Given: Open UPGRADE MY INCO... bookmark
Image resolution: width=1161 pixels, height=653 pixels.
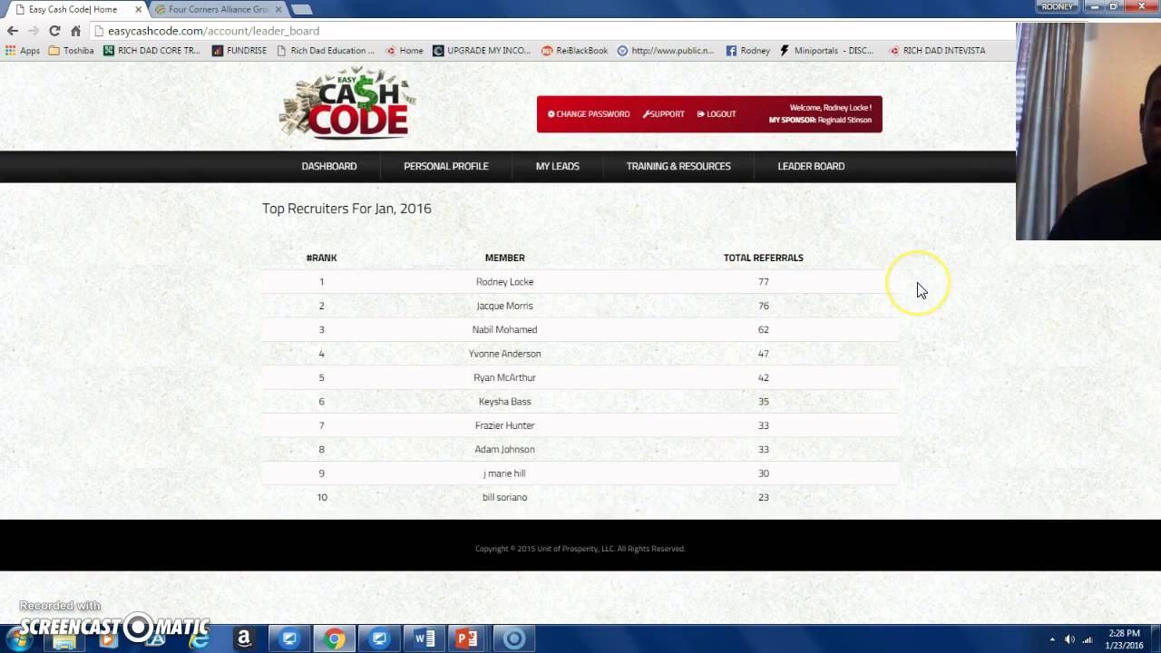Looking at the screenshot, I should pyautogui.click(x=482, y=51).
